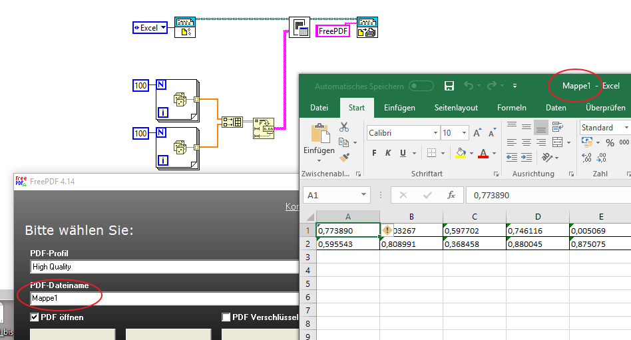The image size is (631, 340).
Task: Align text to middle of cell
Action: point(526,126)
